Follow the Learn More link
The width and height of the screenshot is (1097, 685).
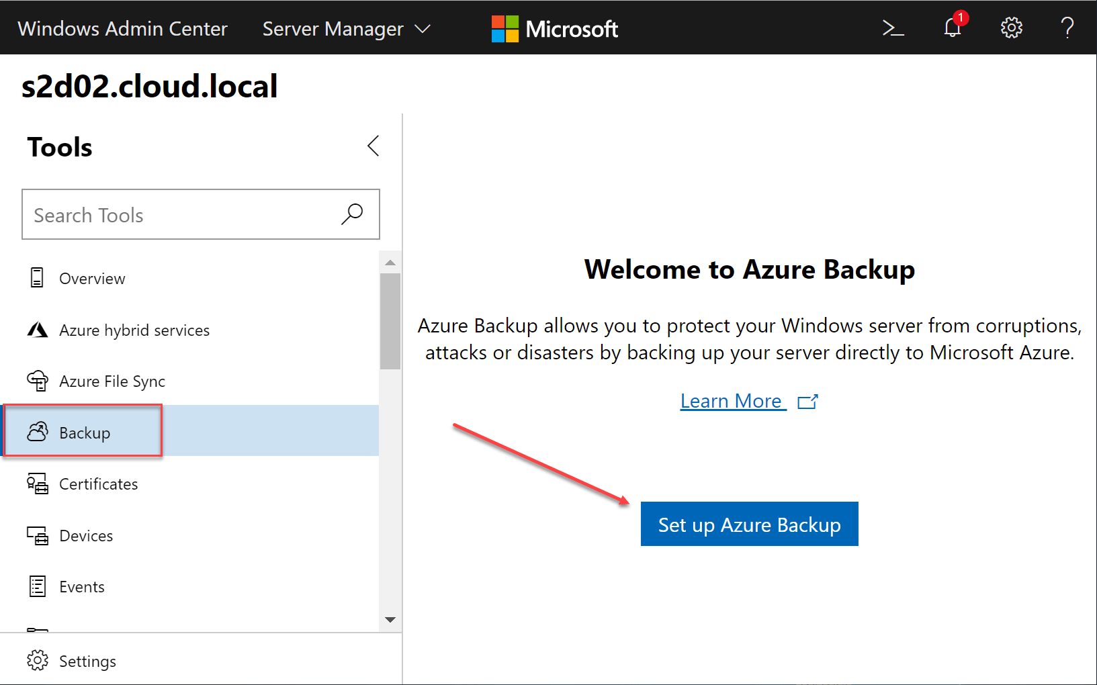tap(733, 401)
